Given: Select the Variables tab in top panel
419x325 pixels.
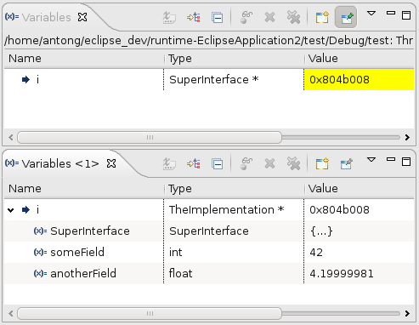Looking at the screenshot, I should click(x=47, y=18).
